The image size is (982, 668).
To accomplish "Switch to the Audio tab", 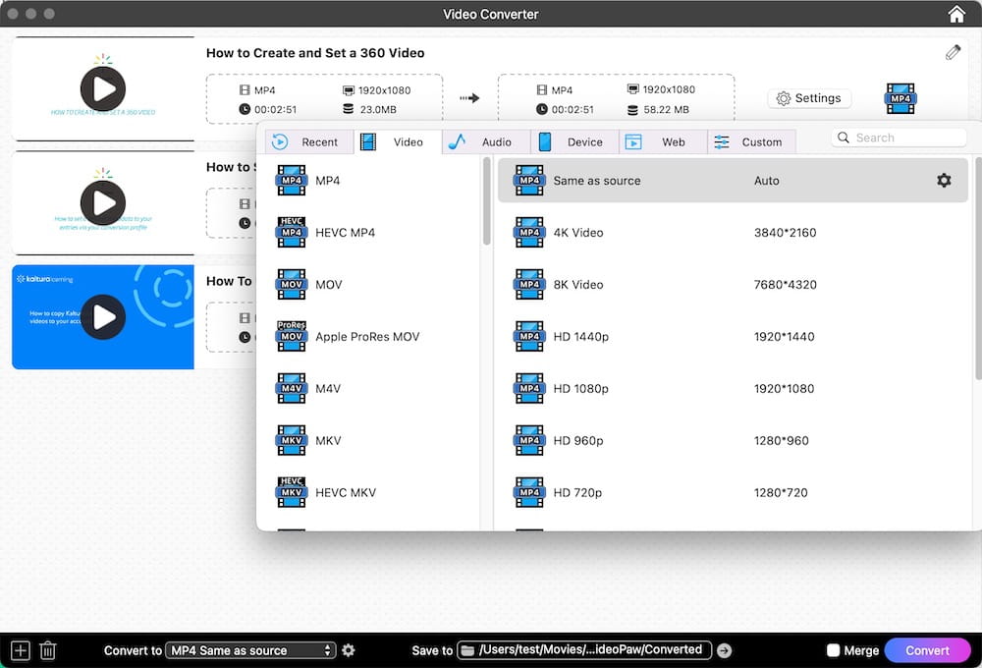I will point(485,142).
